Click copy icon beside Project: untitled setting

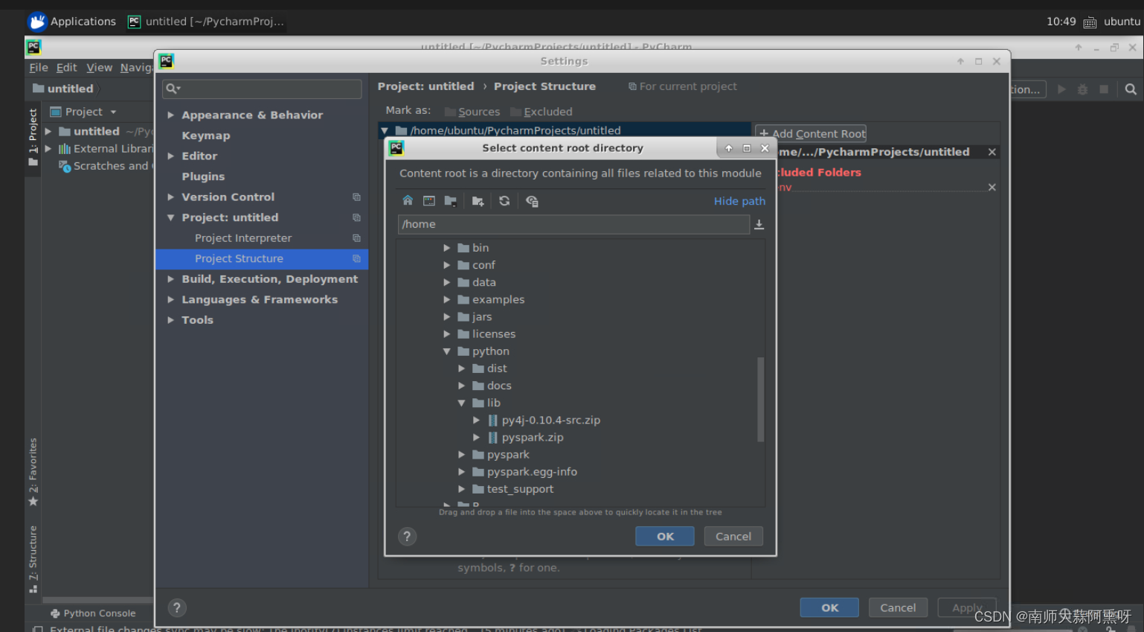point(356,217)
